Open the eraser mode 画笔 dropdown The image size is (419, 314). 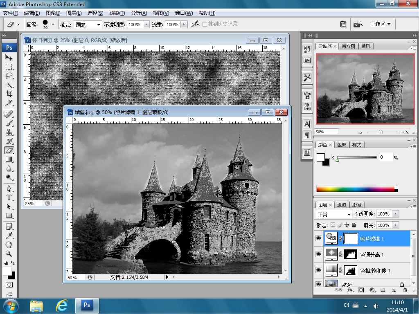tap(88, 25)
